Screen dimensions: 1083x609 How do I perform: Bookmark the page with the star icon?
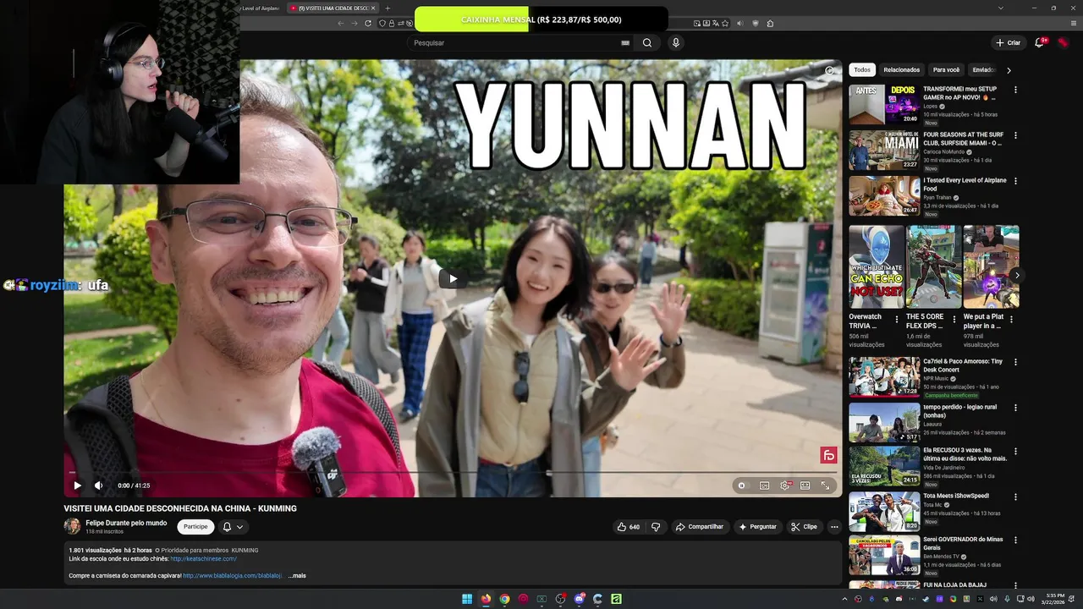(x=727, y=23)
